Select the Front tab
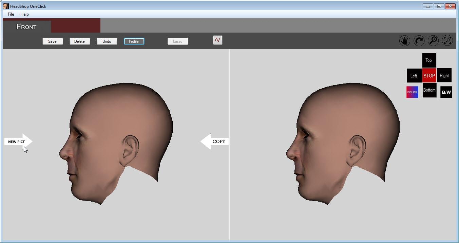The image size is (459, 243). (27, 26)
